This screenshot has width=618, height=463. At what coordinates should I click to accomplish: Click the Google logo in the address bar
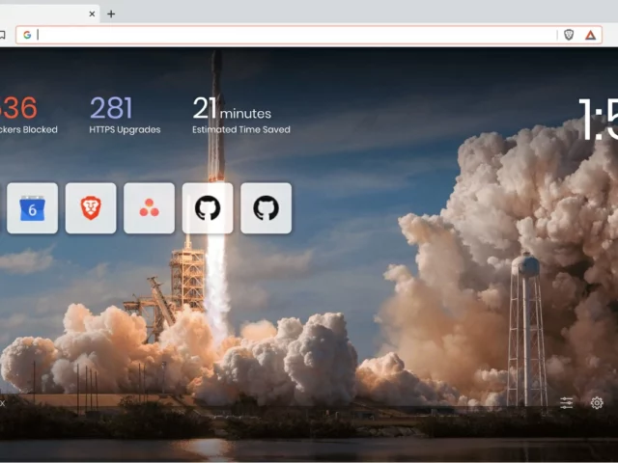click(27, 35)
